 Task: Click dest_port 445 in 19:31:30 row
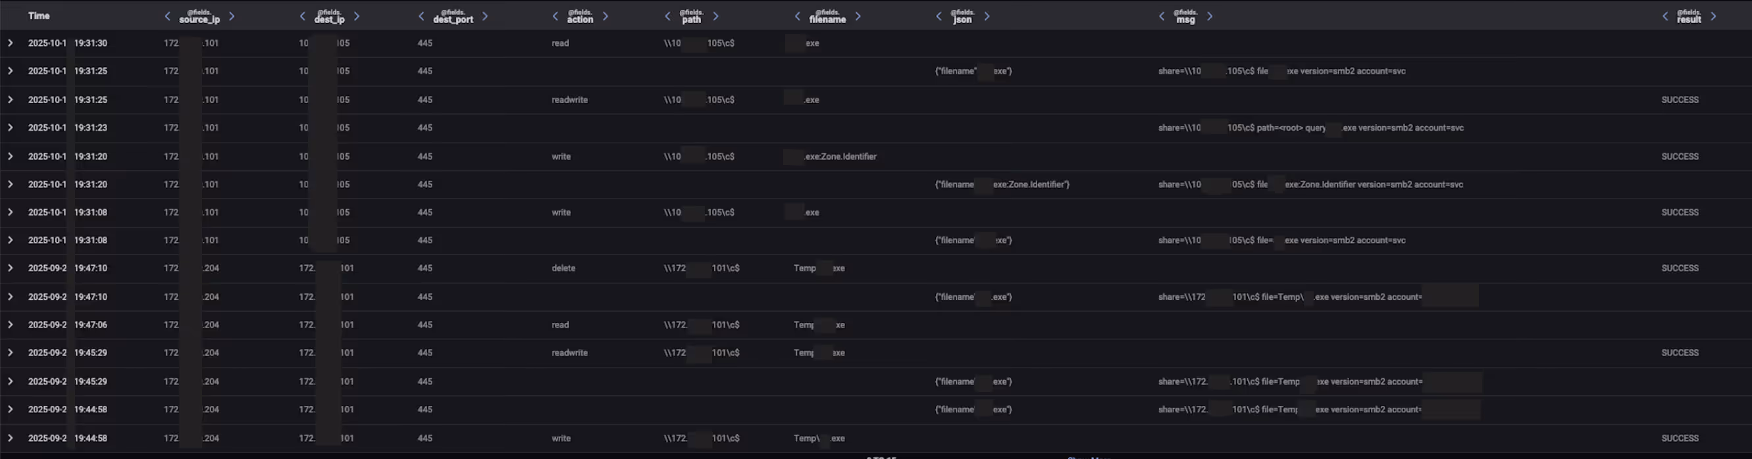coord(425,43)
